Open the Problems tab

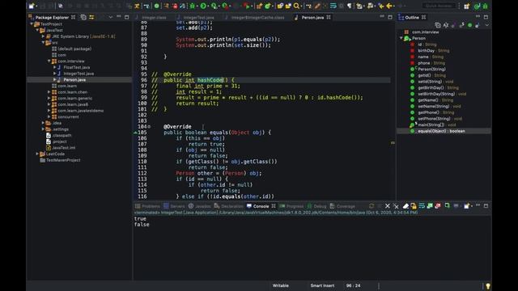tap(147, 206)
